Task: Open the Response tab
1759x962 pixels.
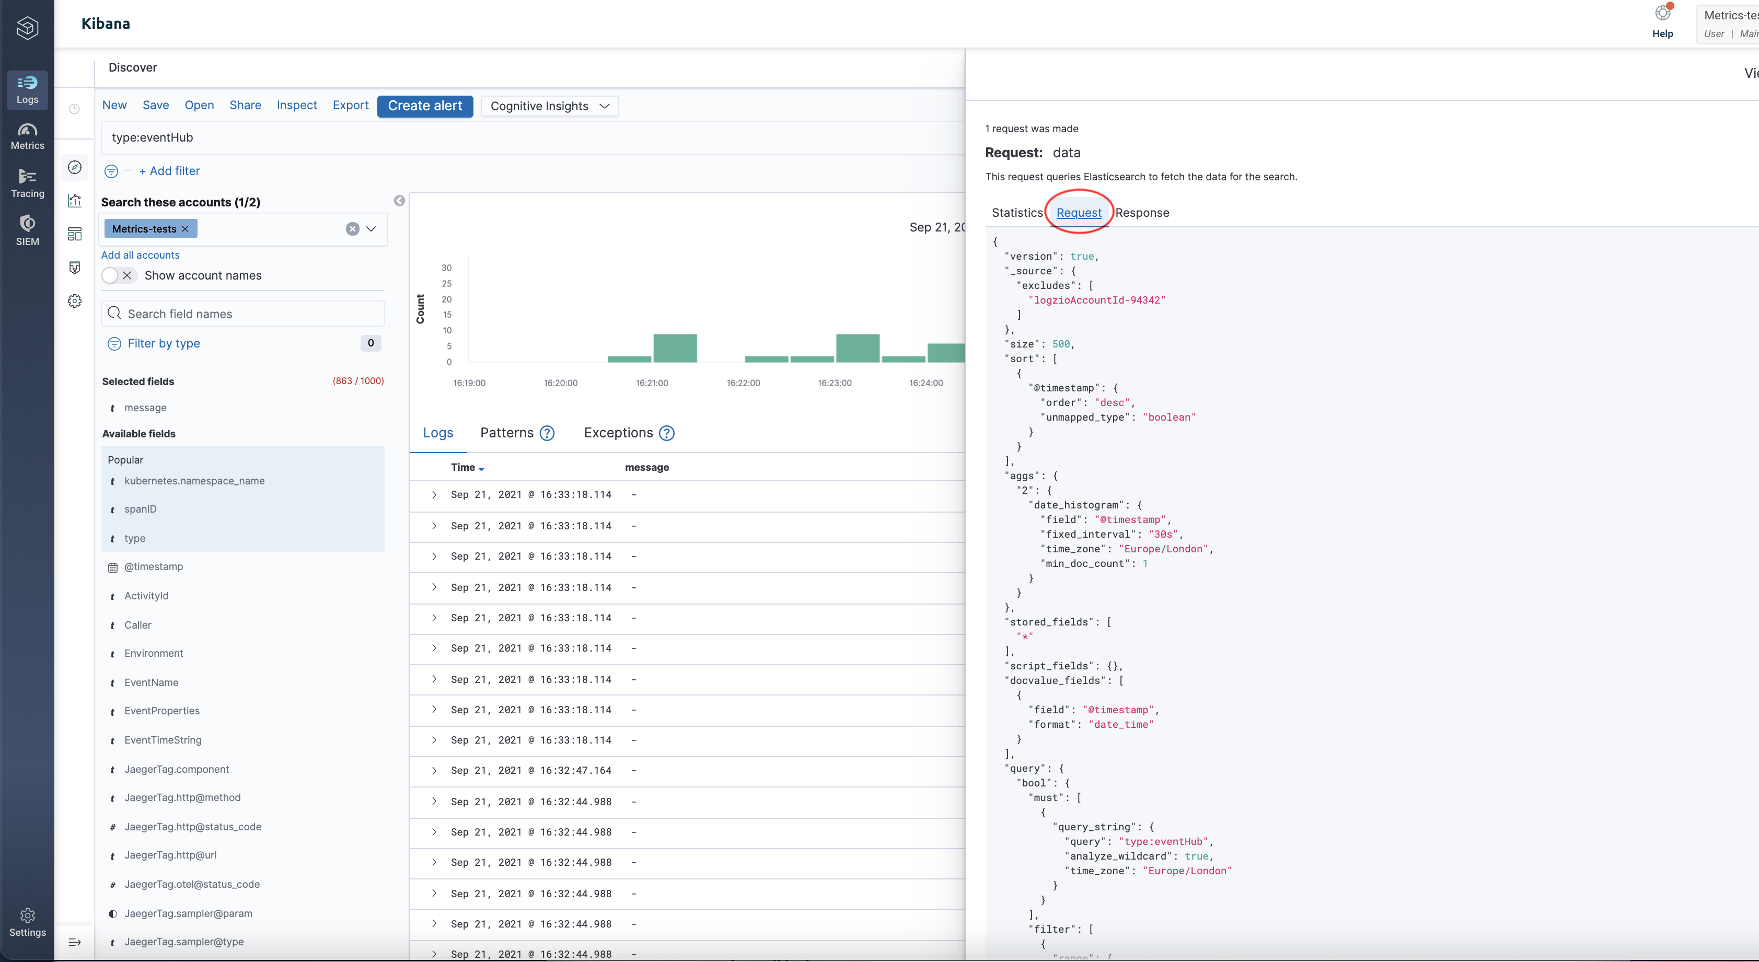Action: (1142, 212)
